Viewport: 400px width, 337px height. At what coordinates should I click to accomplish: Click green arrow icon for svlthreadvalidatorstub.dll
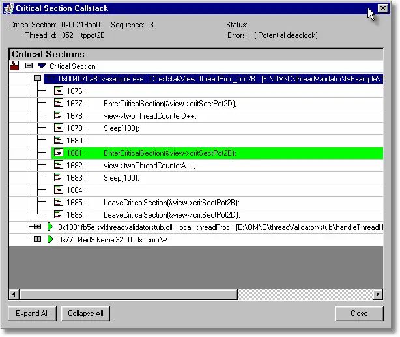pyautogui.click(x=51, y=227)
